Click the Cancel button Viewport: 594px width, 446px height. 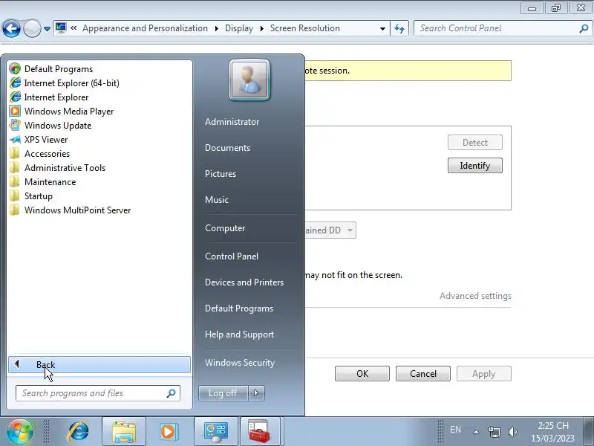coord(423,374)
